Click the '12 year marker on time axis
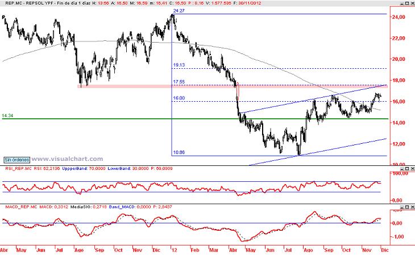The image size is (415, 258). [173, 250]
